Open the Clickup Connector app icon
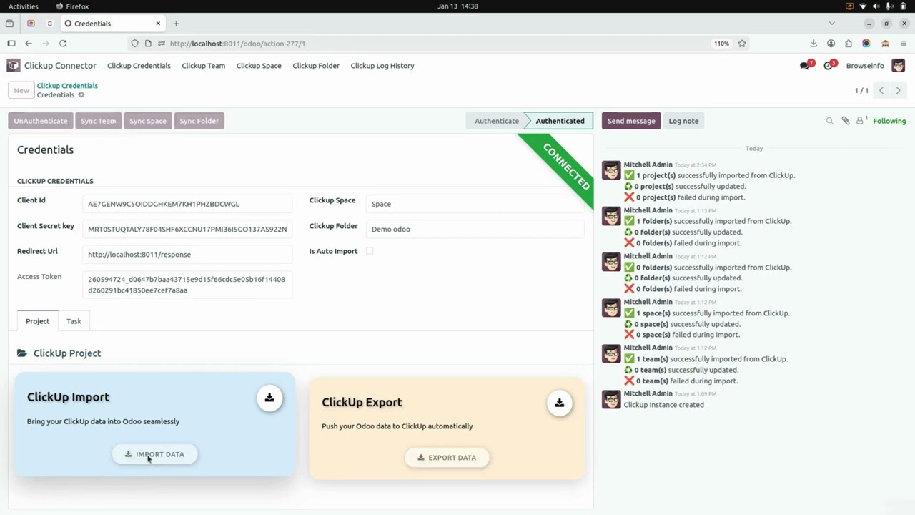The height and width of the screenshot is (515, 915). 14,66
